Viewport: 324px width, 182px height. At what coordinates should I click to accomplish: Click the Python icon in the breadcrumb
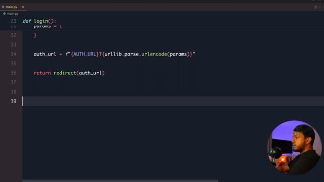5,14
